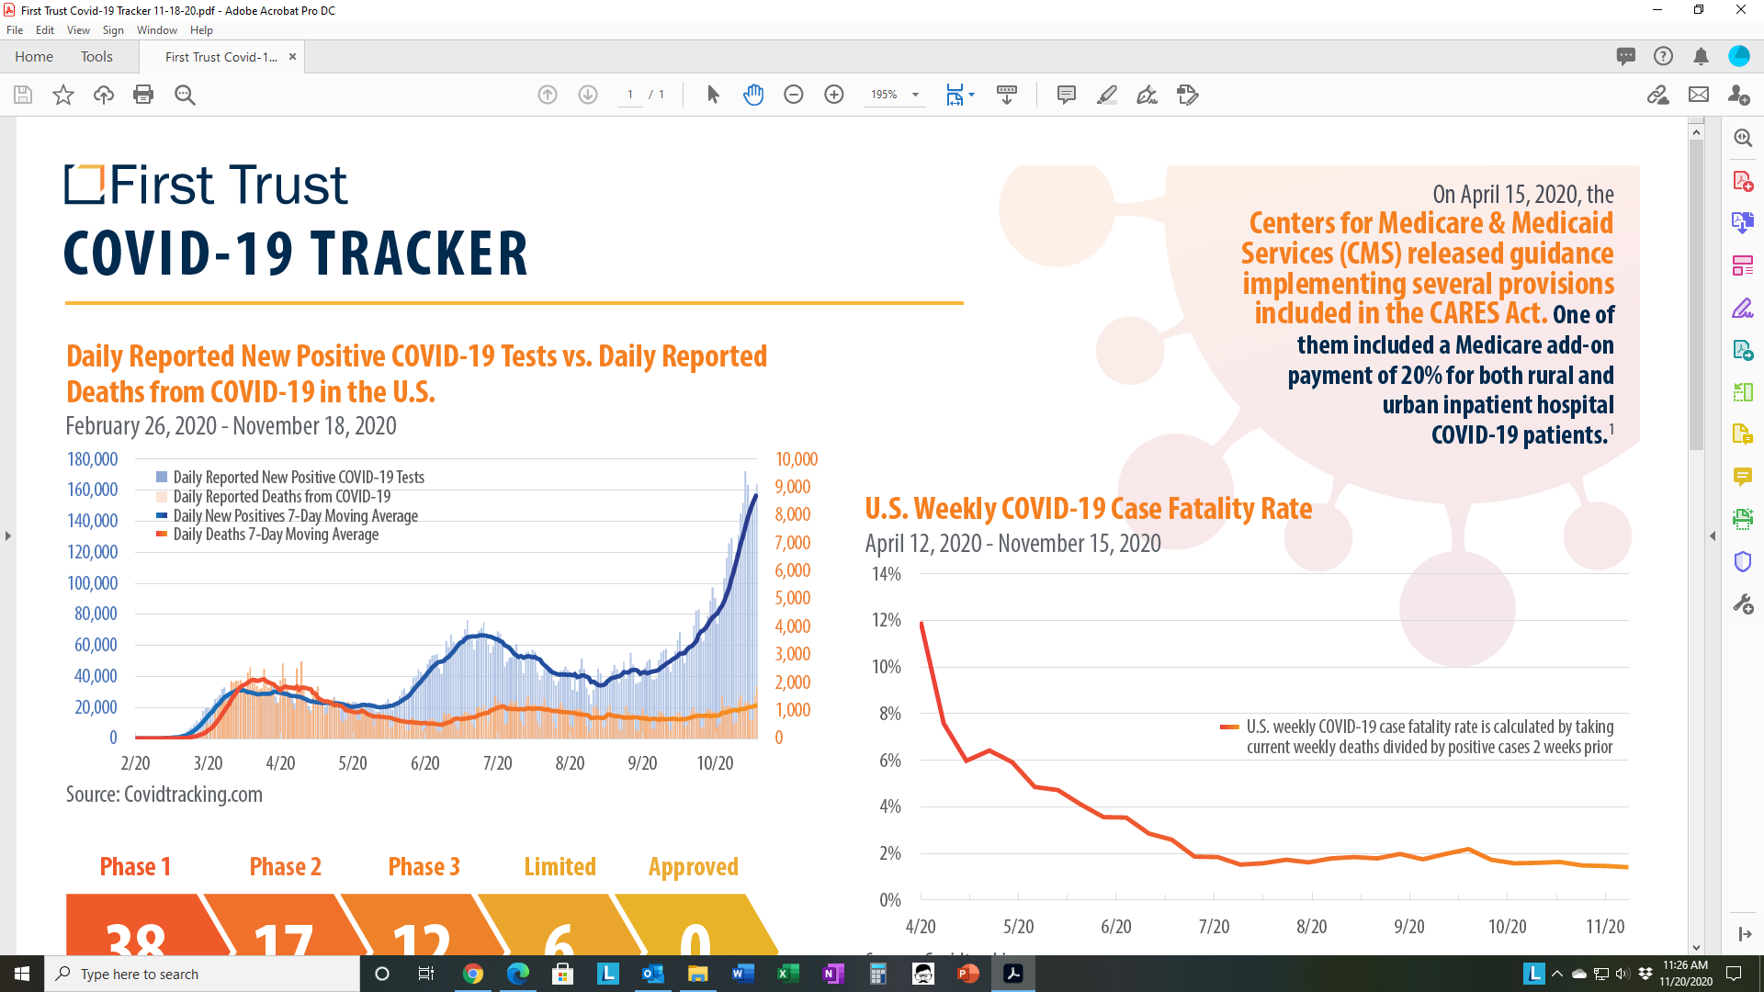1764x992 pixels.
Task: Open the Fill & Sign tool in sidebar
Action: 1743,308
